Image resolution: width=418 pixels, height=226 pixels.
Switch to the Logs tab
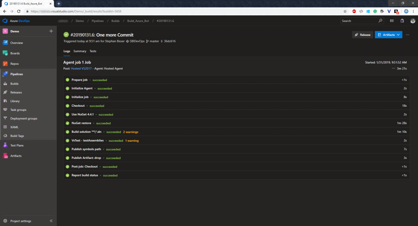coord(67,51)
